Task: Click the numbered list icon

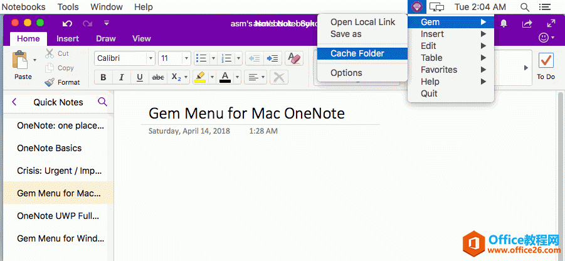Action: (x=226, y=58)
